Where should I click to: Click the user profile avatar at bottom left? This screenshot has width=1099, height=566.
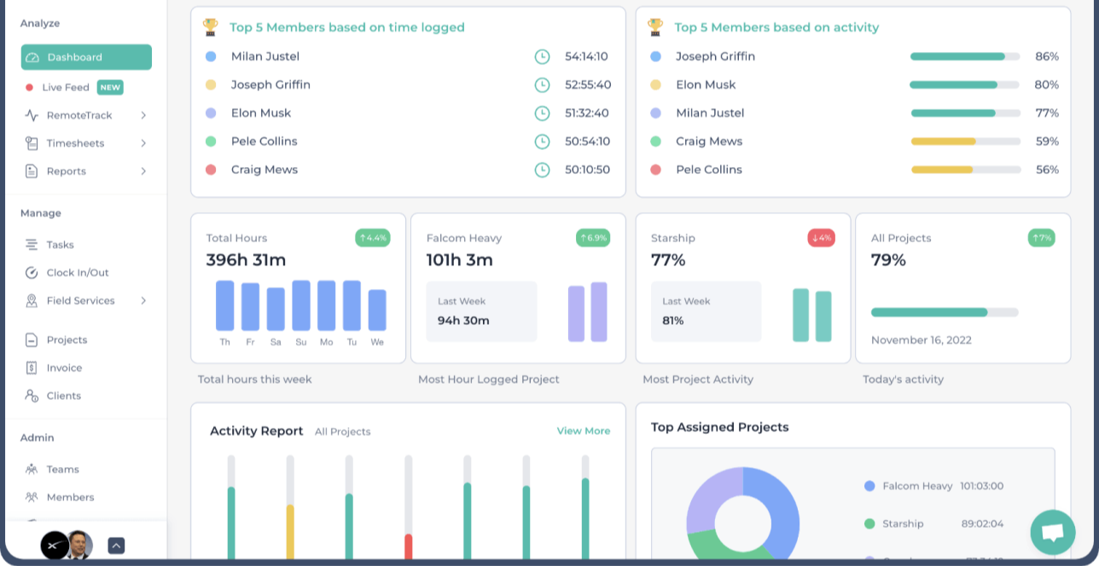click(78, 546)
